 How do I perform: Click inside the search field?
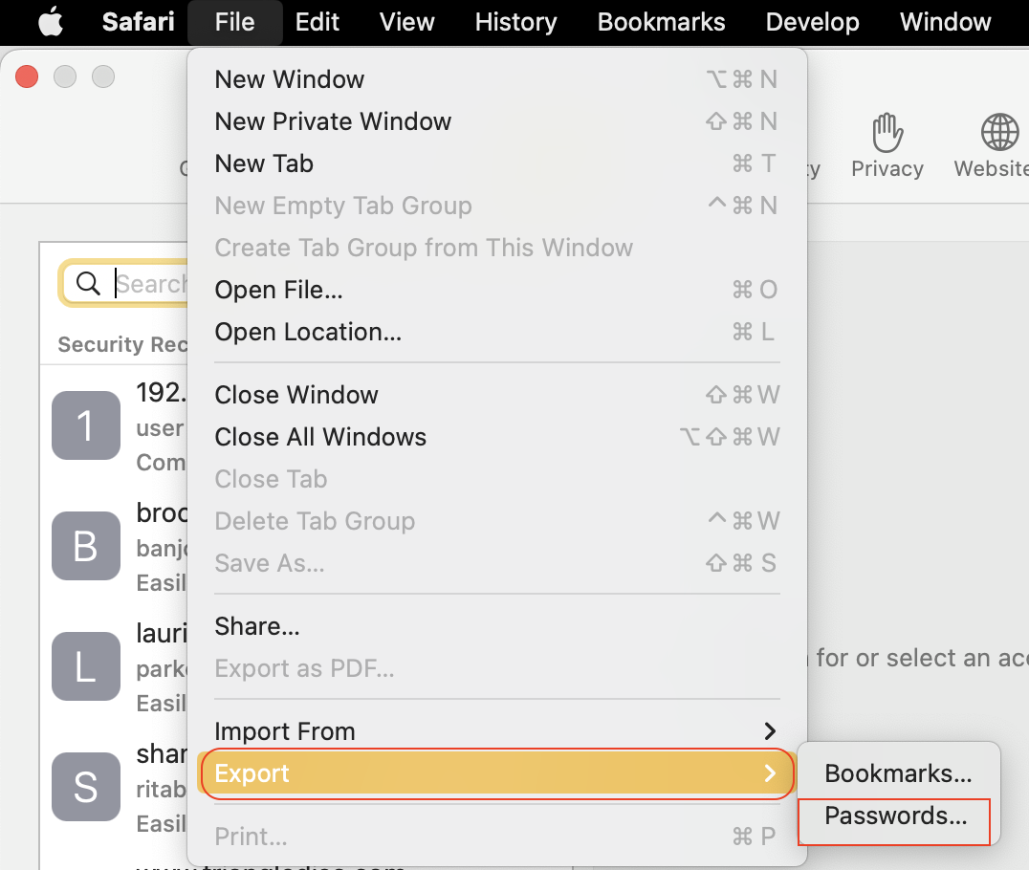[x=148, y=283]
